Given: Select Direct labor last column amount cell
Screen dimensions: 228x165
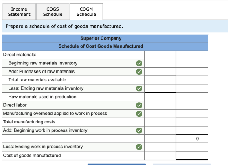Looking at the screenshot, I should (192, 105).
